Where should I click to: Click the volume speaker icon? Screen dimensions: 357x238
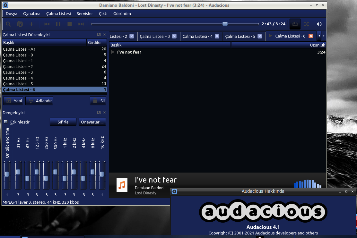tap(319, 24)
